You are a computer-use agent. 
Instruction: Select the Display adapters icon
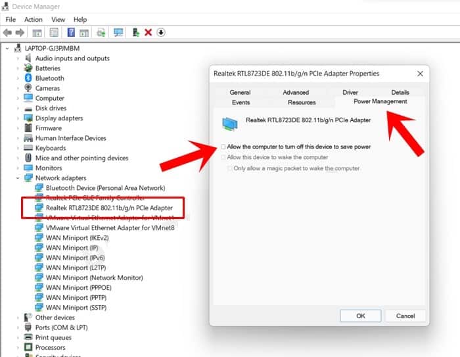[28, 118]
